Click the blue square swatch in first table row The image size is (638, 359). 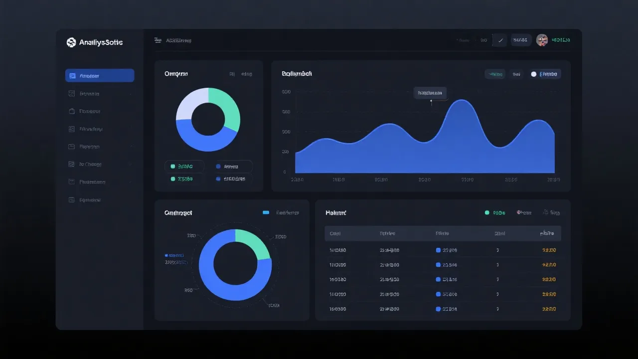click(438, 250)
